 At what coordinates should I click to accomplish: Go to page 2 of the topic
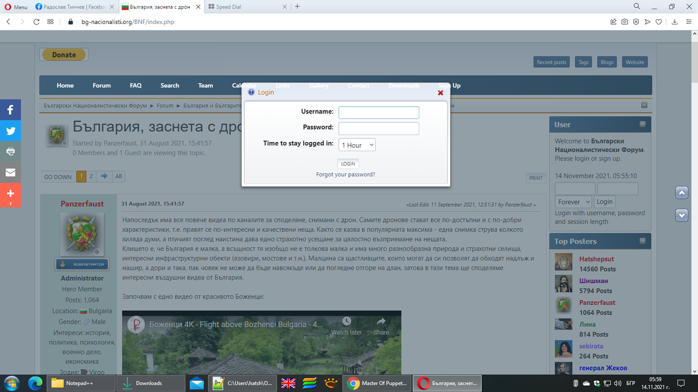(91, 176)
